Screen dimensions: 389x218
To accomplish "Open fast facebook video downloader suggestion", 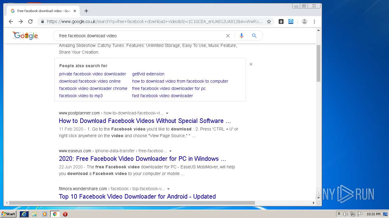I will pyautogui.click(x=163, y=96).
